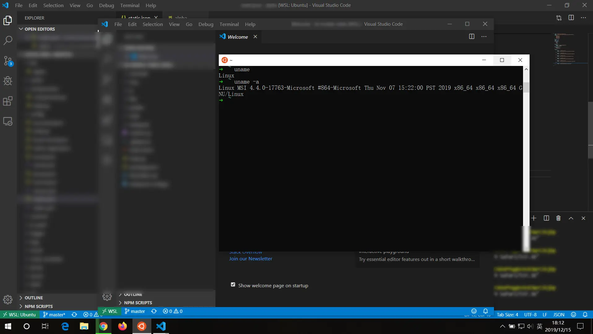
Task: Open More Actions menu in the back window's editor toolbar
Action: coord(583,18)
